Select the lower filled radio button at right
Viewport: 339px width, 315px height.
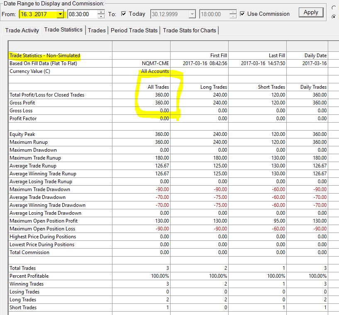(x=334, y=17)
